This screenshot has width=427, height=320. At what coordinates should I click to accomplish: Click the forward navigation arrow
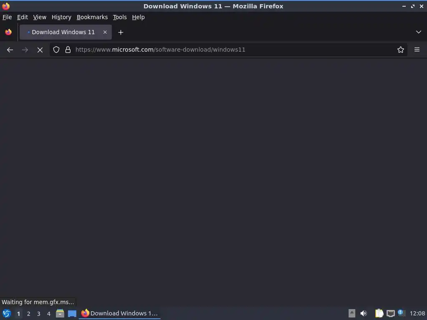coord(25,50)
